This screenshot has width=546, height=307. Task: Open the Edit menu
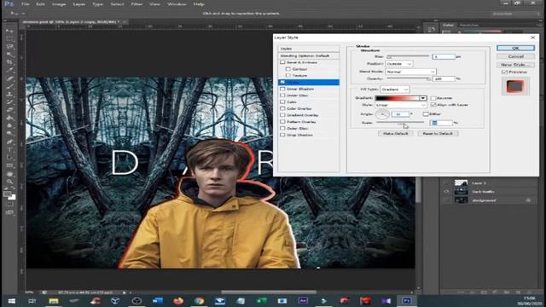(x=40, y=4)
